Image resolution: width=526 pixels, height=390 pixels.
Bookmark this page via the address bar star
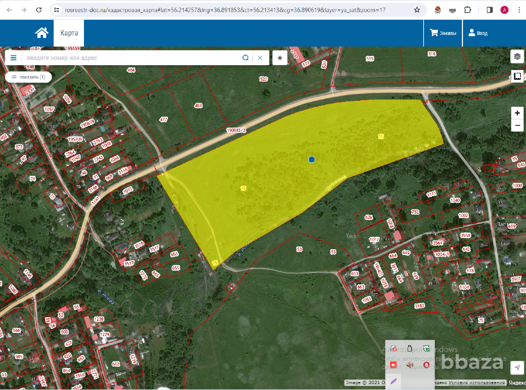(417, 10)
